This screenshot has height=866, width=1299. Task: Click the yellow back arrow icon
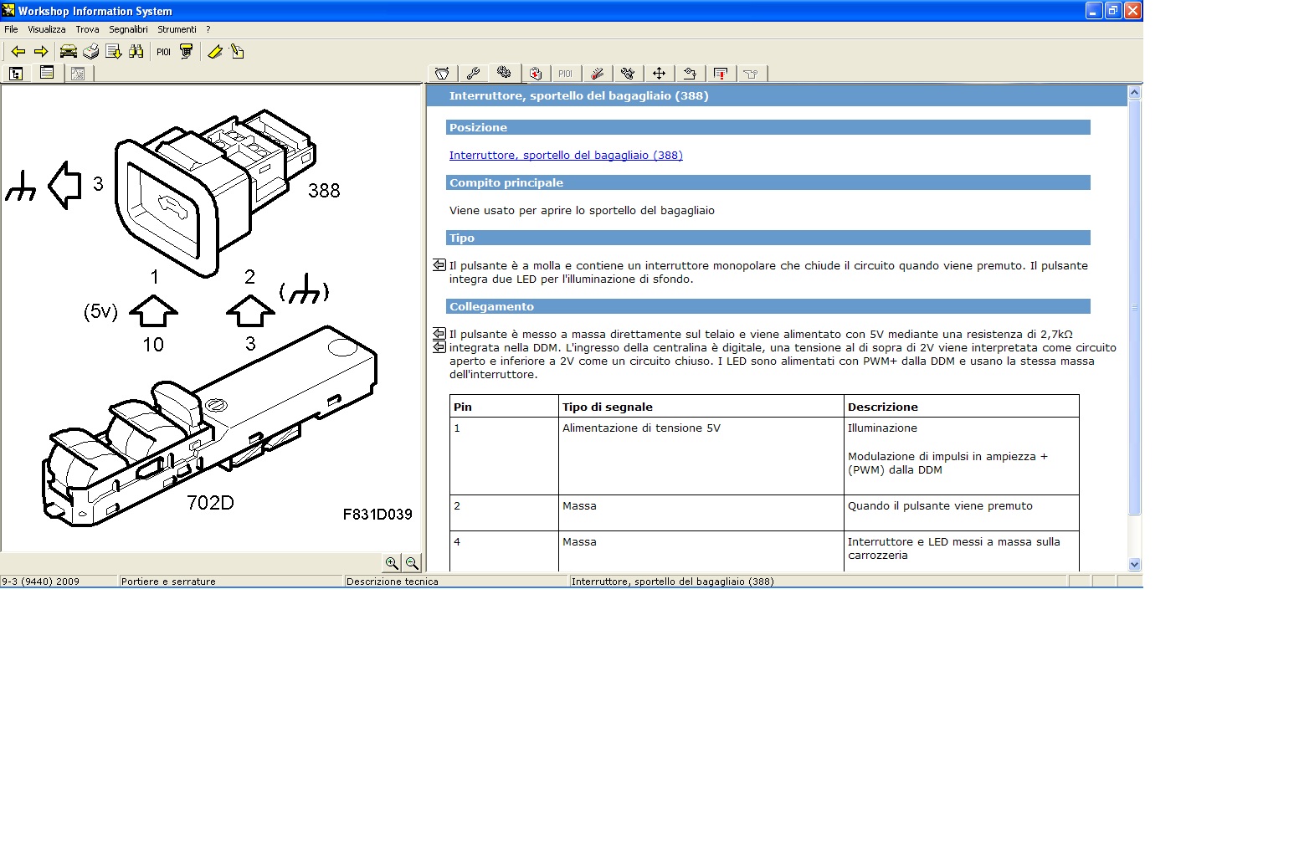click(18, 52)
